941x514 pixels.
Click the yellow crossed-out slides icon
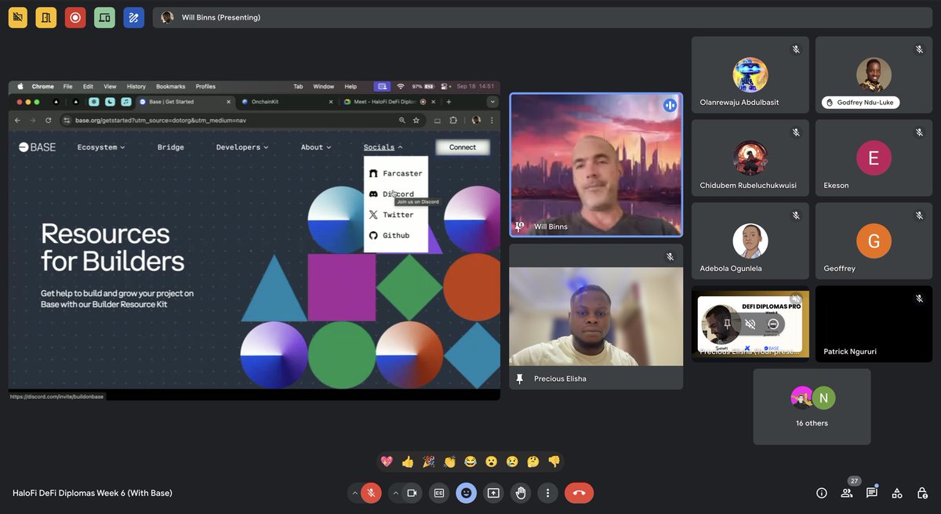[17, 17]
